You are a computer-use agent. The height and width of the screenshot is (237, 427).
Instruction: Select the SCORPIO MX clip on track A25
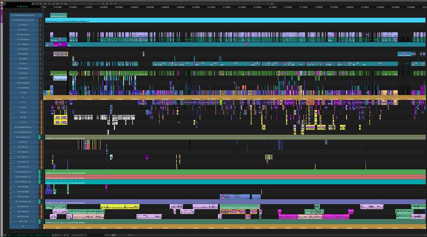[x=235, y=221]
